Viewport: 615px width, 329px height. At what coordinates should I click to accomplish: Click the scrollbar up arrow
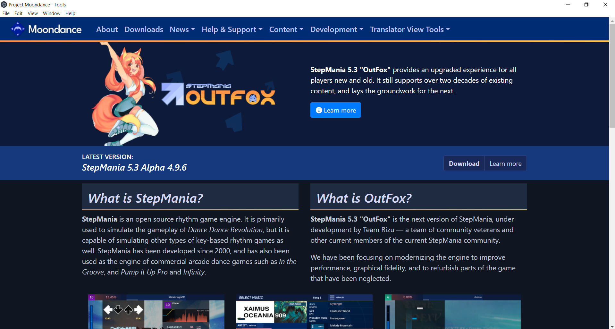tap(612, 21)
